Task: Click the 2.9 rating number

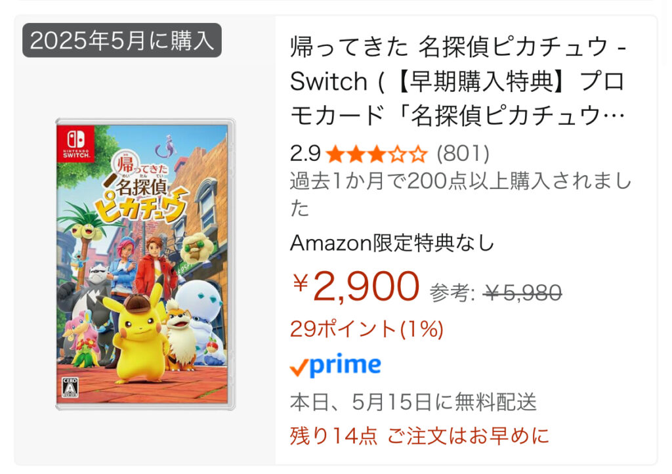Action: [x=305, y=154]
